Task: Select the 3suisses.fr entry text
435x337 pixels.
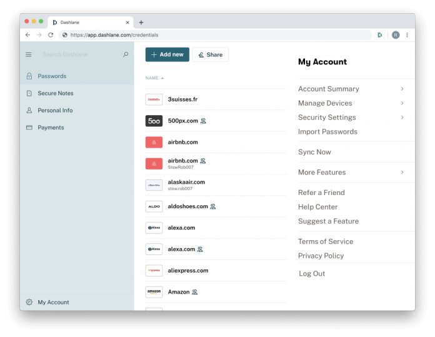Action: click(182, 99)
